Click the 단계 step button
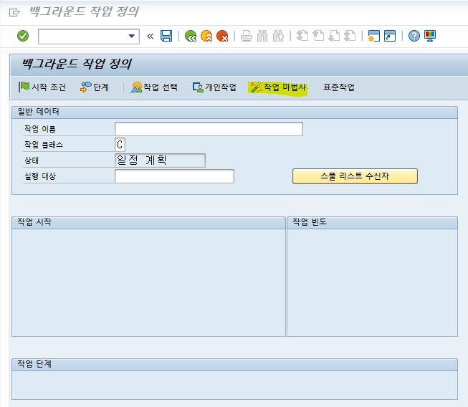Image resolution: width=468 pixels, height=407 pixels. tap(95, 87)
